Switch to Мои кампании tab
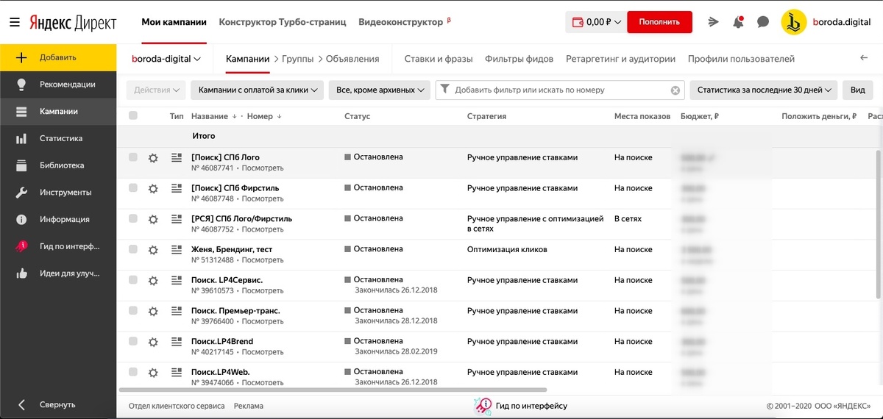Viewport: 883px width, 419px height. click(x=174, y=22)
